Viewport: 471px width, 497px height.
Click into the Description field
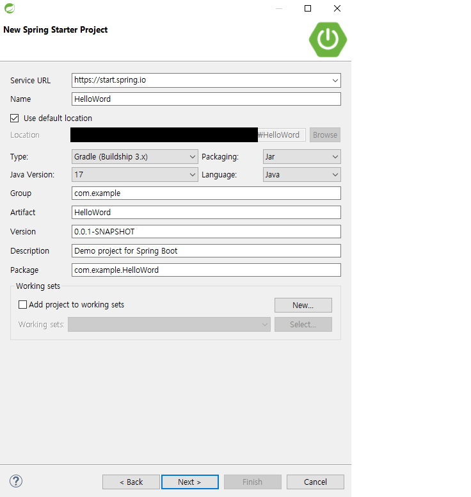click(x=206, y=251)
